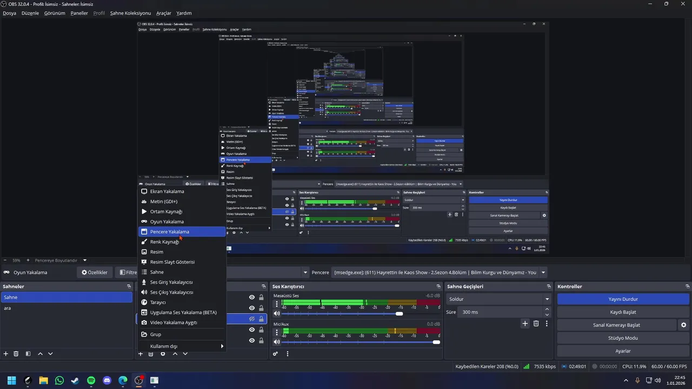Viewport: 692px width, 389px height.
Task: Open Özellikler for Oyun Yakalama source
Action: pyautogui.click(x=95, y=272)
